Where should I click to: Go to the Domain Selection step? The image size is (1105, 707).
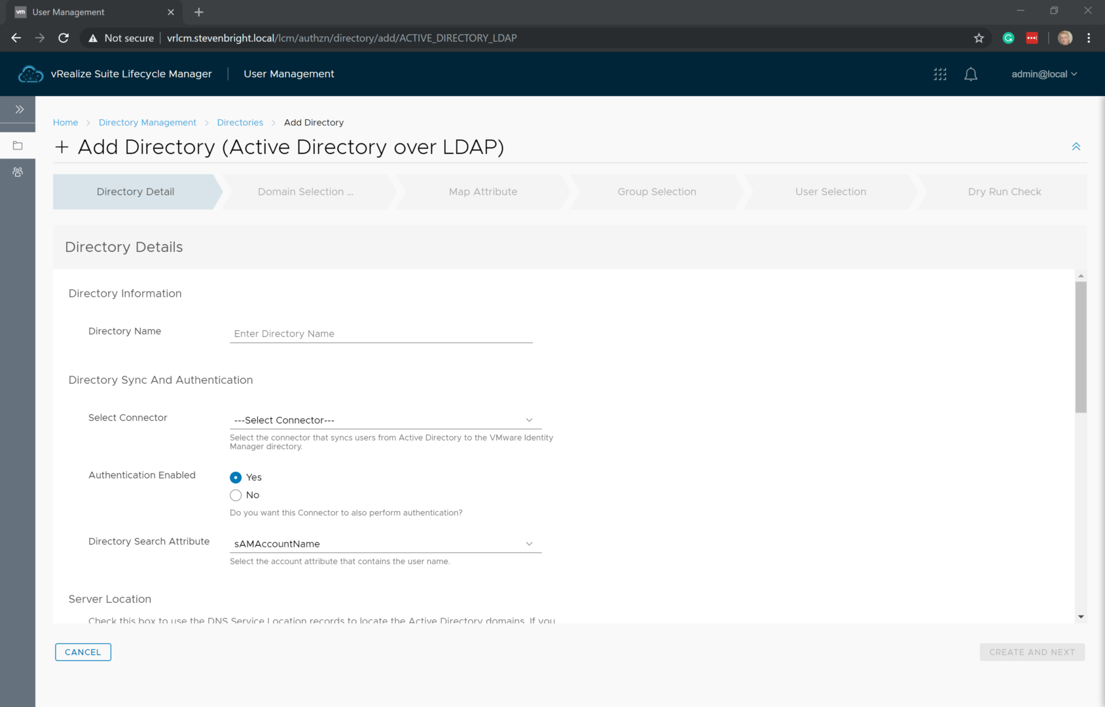click(x=305, y=192)
